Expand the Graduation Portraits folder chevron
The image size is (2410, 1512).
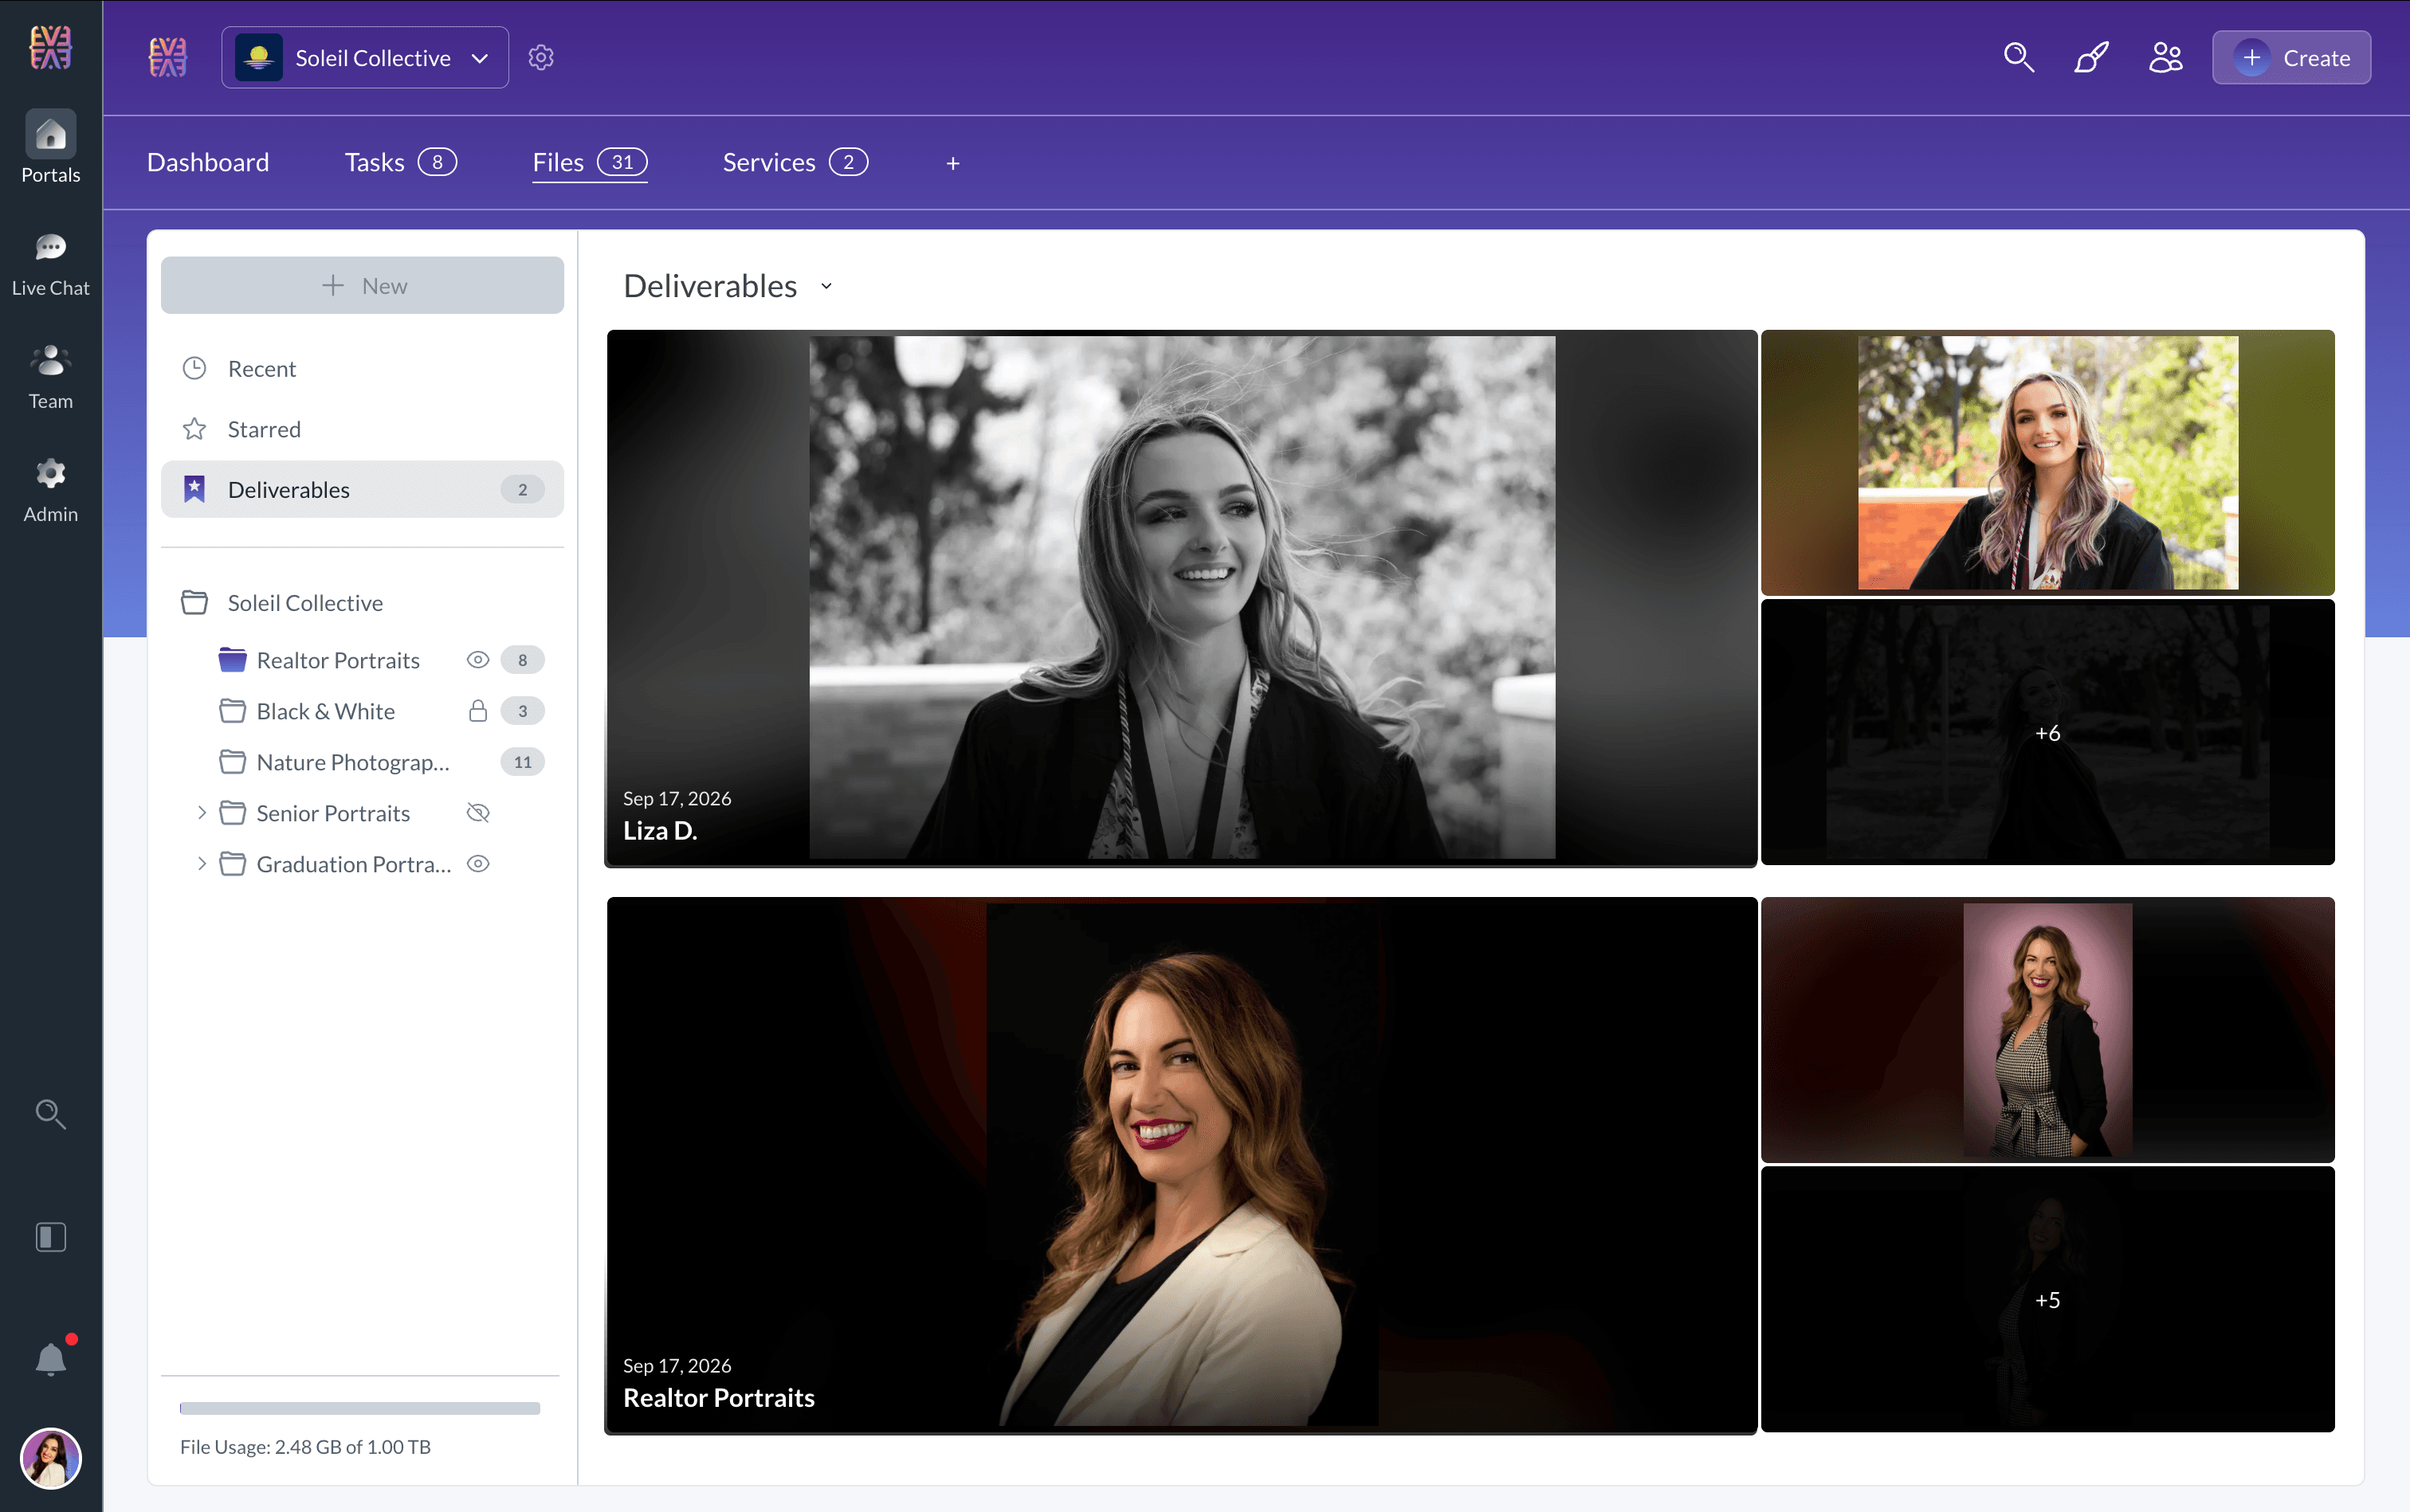click(201, 864)
